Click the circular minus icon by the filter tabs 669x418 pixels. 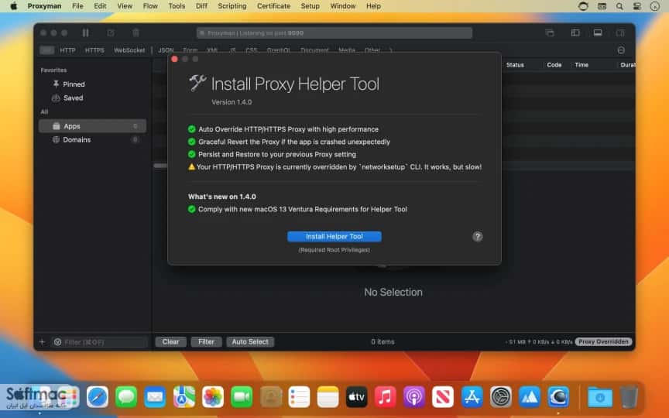click(x=621, y=50)
